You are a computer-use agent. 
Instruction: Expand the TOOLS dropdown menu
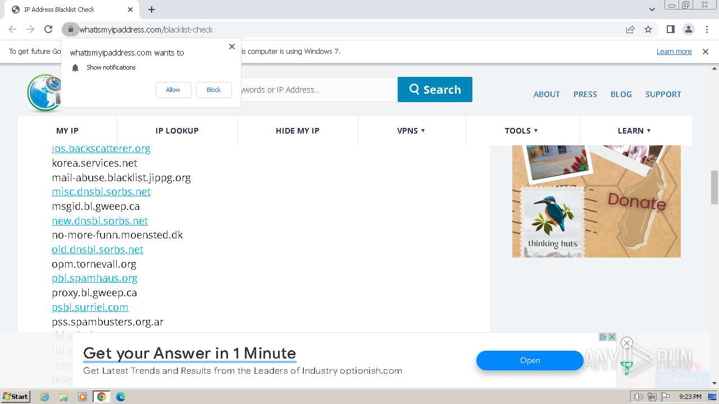click(521, 131)
